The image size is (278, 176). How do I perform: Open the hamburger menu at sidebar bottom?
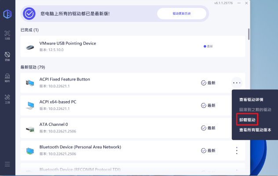[x=7, y=164]
